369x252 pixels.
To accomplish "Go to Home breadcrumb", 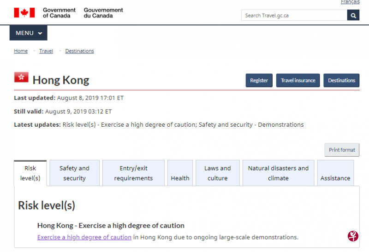I will point(21,51).
